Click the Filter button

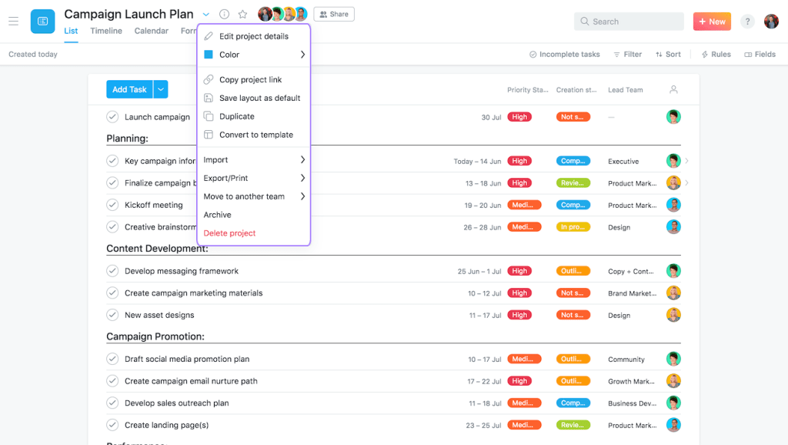628,55
